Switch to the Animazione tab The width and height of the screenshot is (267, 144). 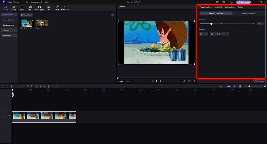[230, 7]
